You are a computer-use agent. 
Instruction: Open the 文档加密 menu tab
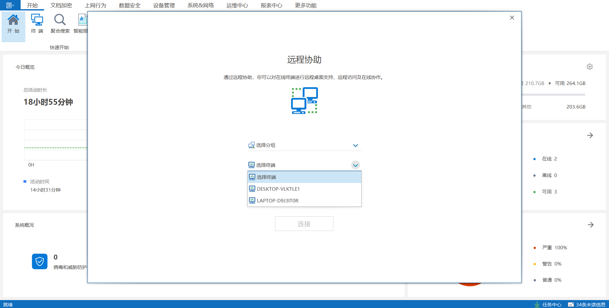61,5
